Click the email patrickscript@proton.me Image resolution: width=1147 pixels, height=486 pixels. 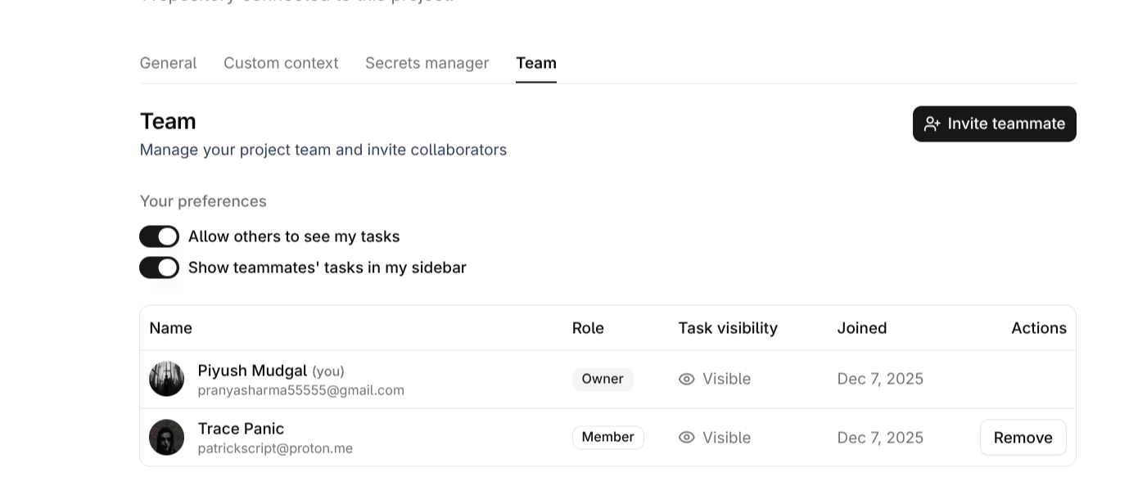pos(275,448)
